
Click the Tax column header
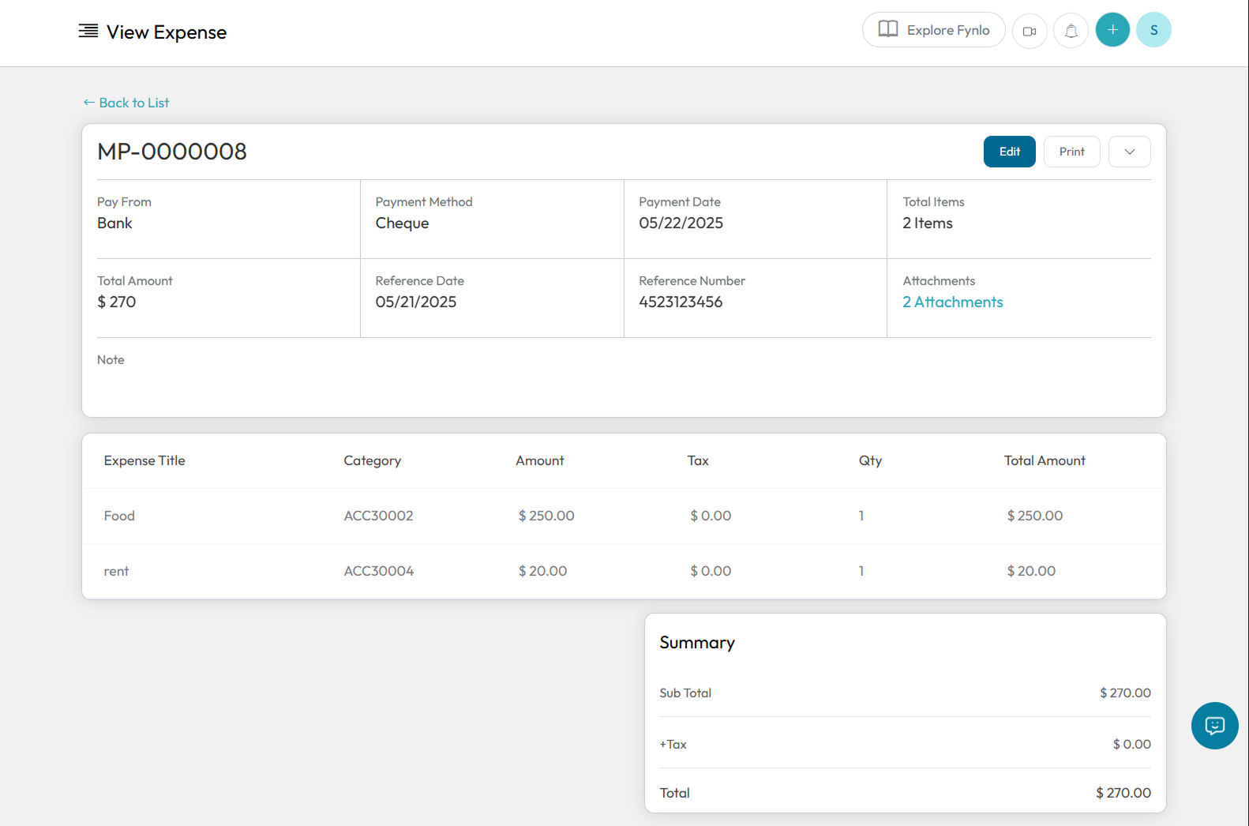coord(698,460)
